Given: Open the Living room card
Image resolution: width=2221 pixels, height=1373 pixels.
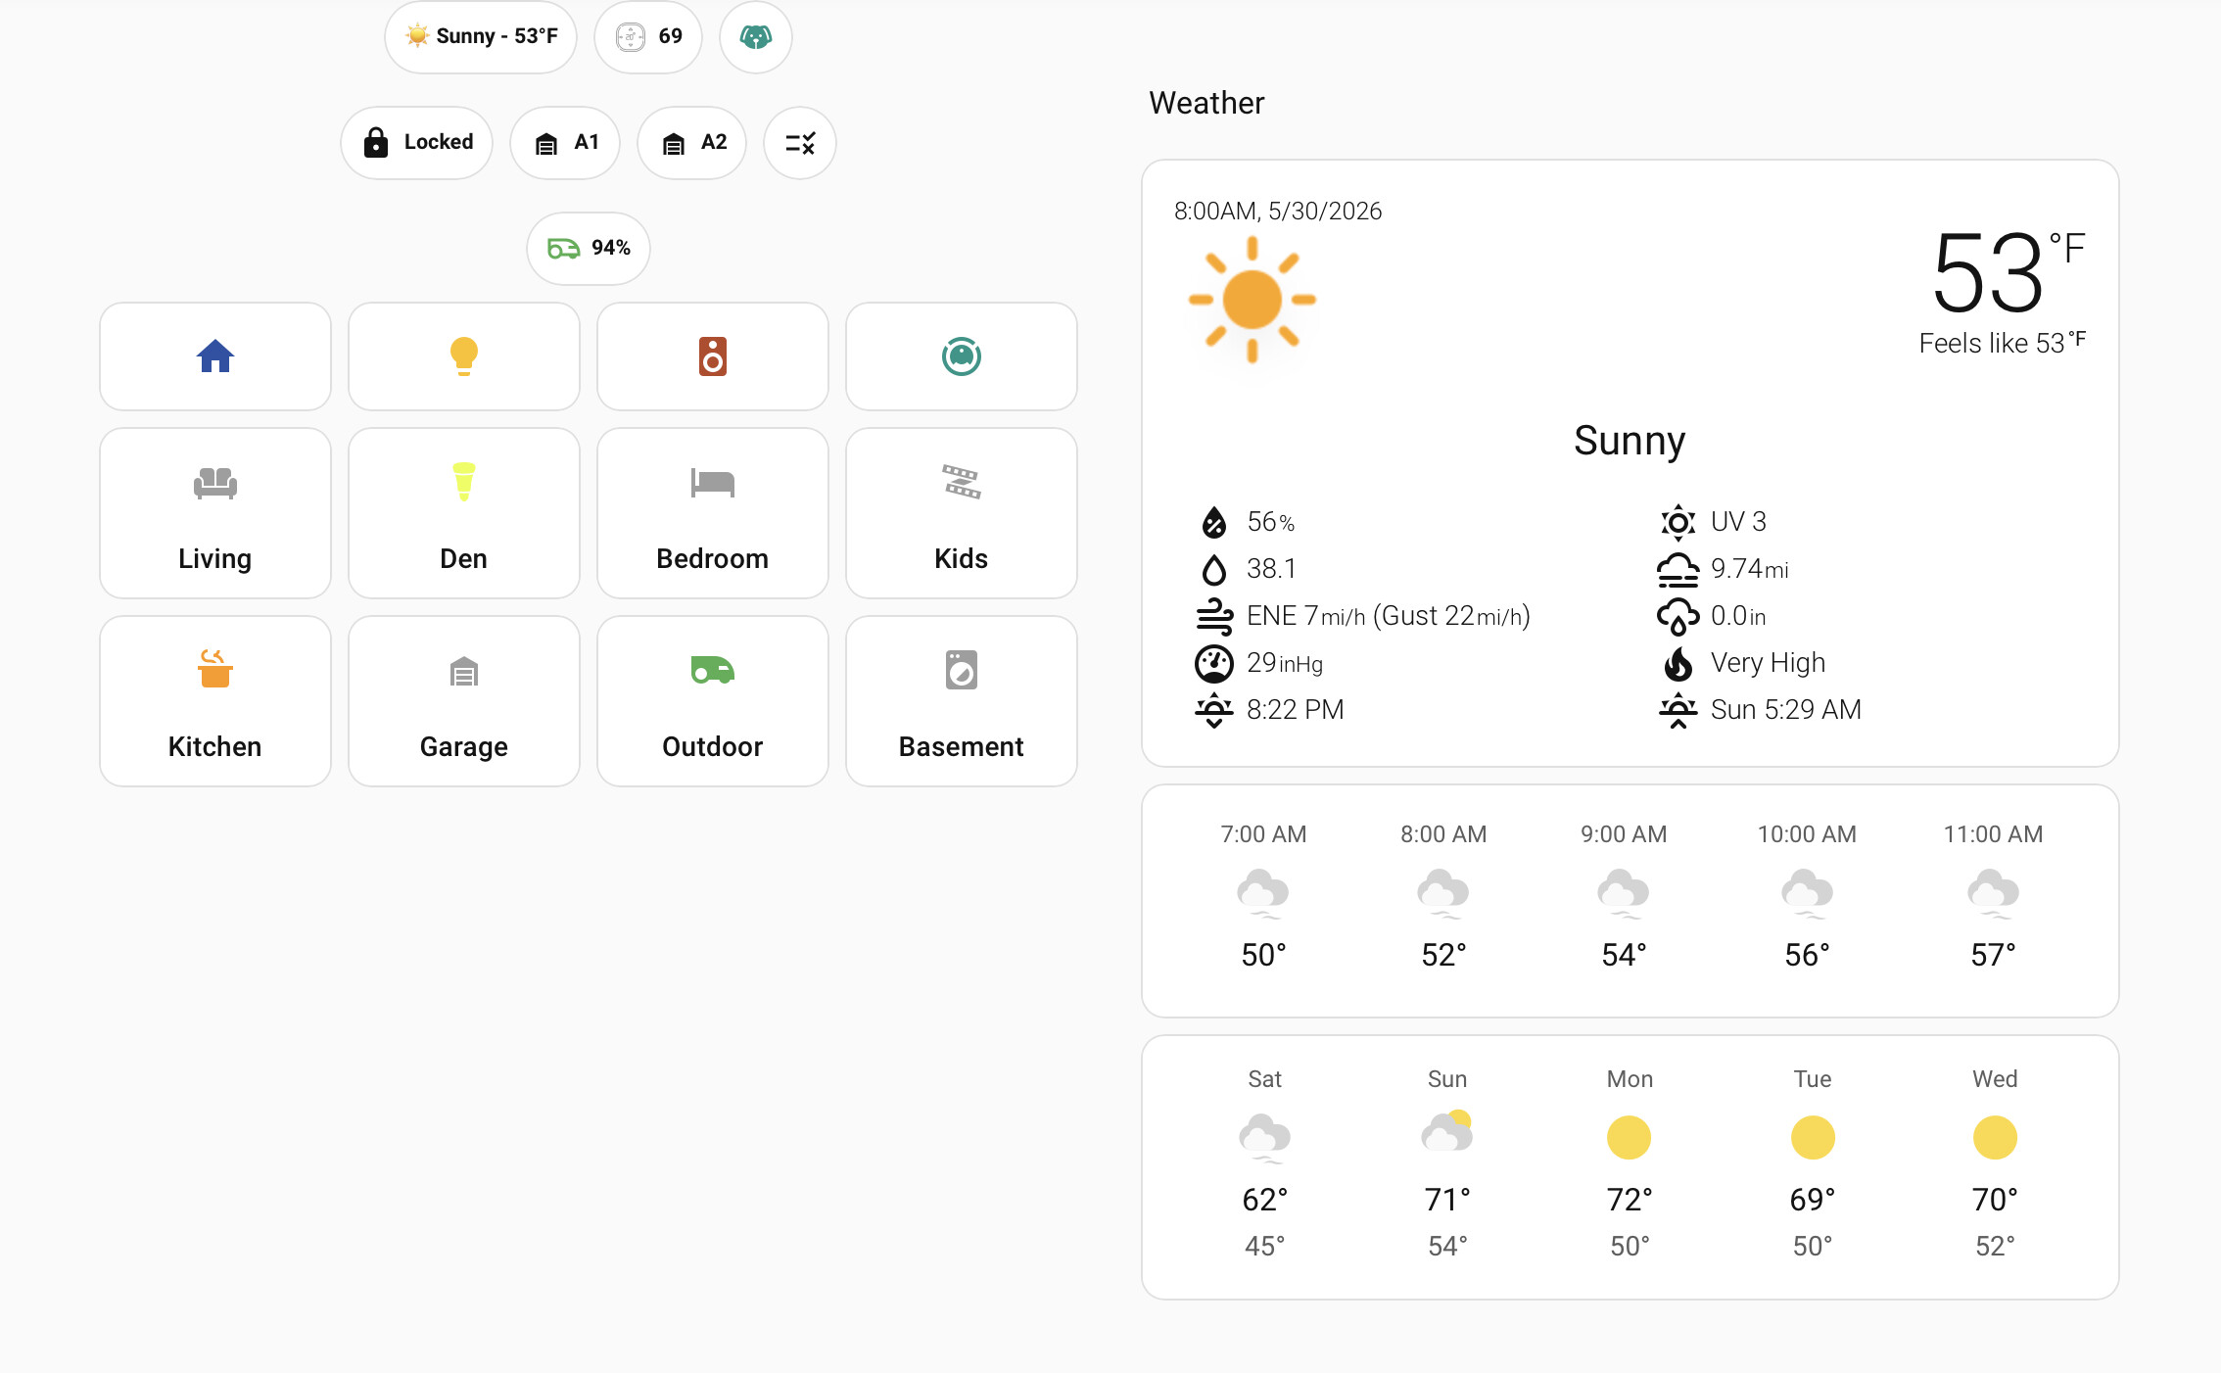Looking at the screenshot, I should (215, 513).
